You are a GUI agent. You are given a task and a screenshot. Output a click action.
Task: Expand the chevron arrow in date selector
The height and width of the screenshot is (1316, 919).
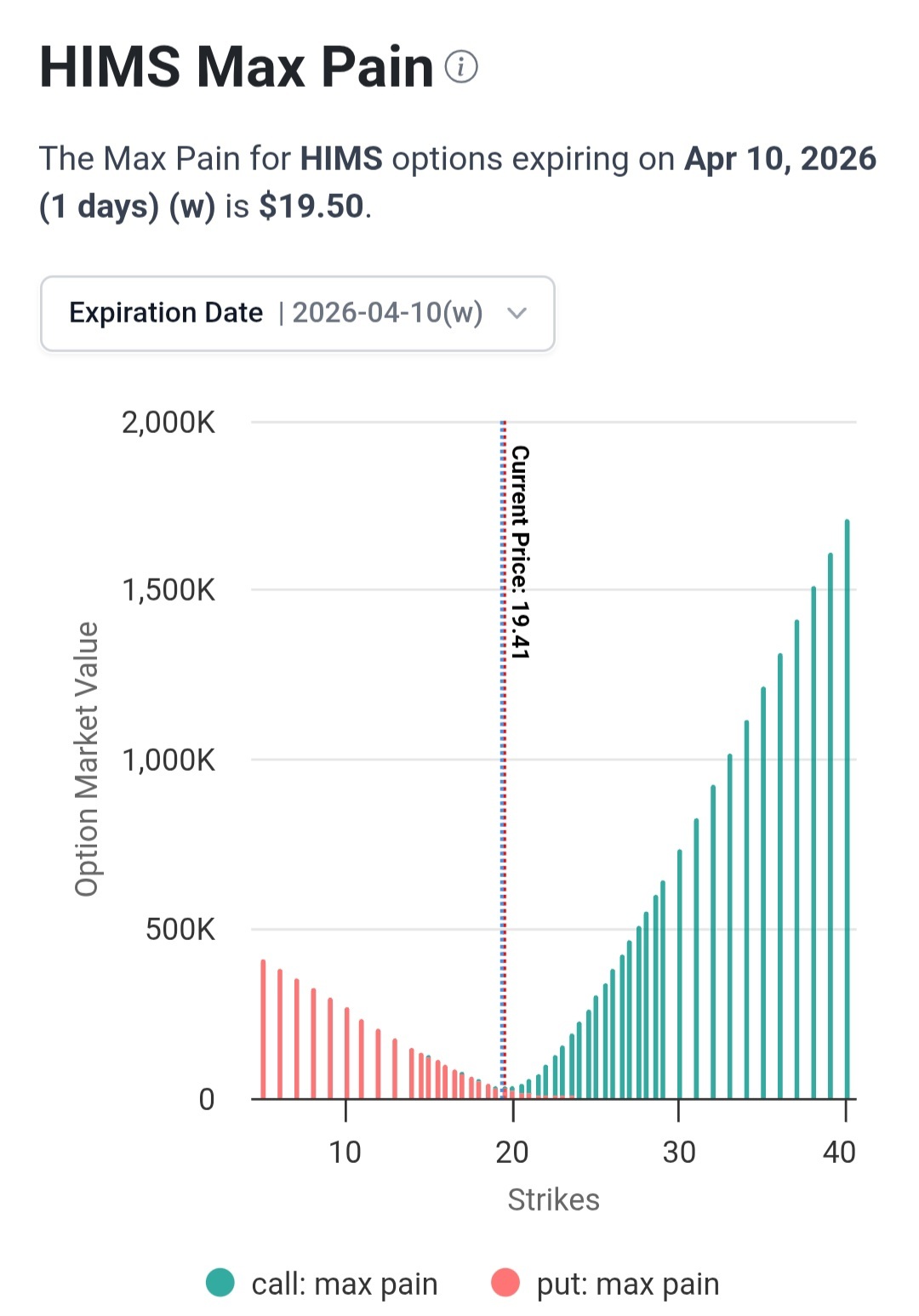click(x=517, y=313)
